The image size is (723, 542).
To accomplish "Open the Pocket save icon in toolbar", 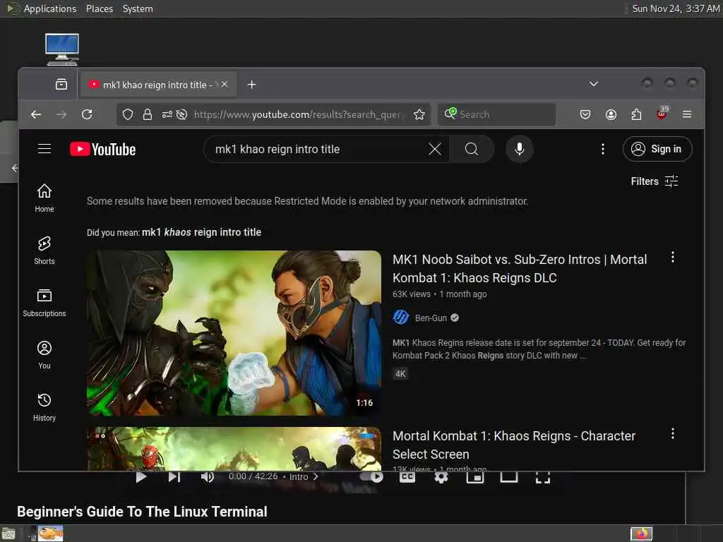I will pyautogui.click(x=585, y=114).
